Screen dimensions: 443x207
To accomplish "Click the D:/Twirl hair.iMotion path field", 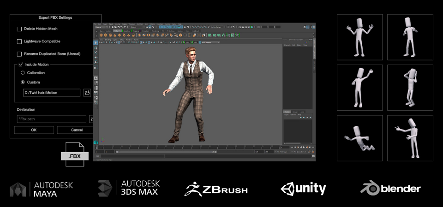I will click(x=52, y=93).
